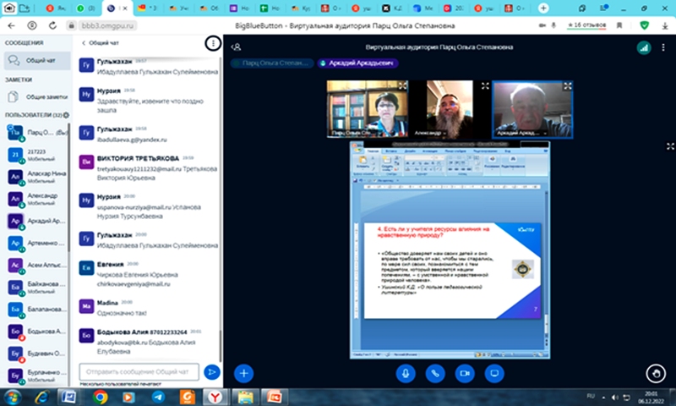Open the 16 отзывов reviews link
Viewport: 676px width, 406px height.
tap(586, 25)
